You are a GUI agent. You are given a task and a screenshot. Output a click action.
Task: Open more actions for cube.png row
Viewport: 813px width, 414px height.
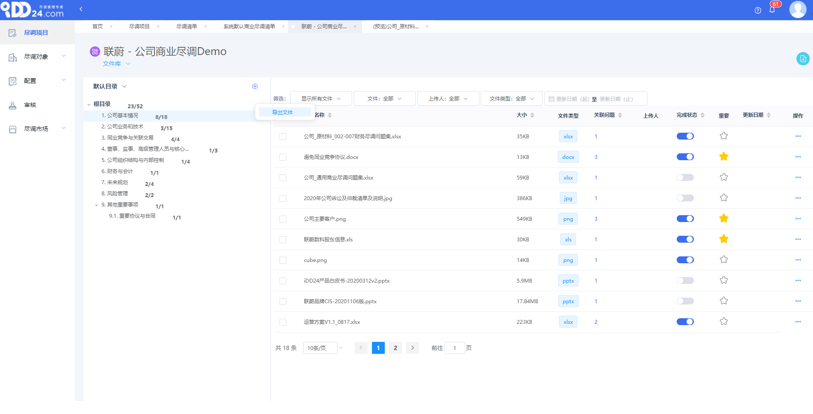pos(798,260)
